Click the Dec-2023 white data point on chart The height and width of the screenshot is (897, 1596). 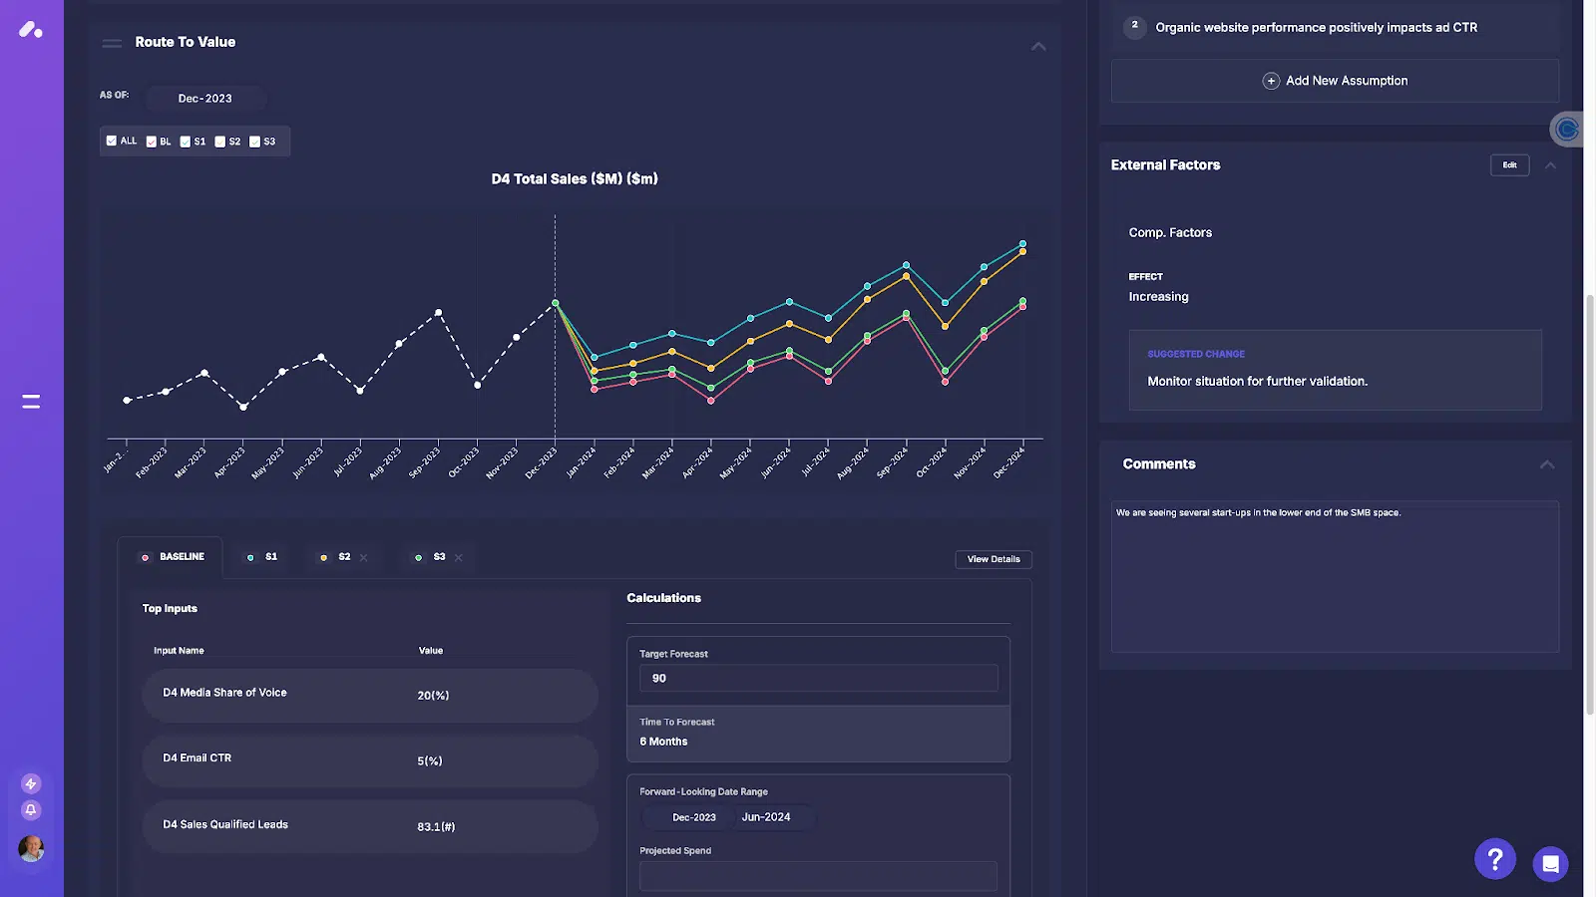(x=556, y=303)
